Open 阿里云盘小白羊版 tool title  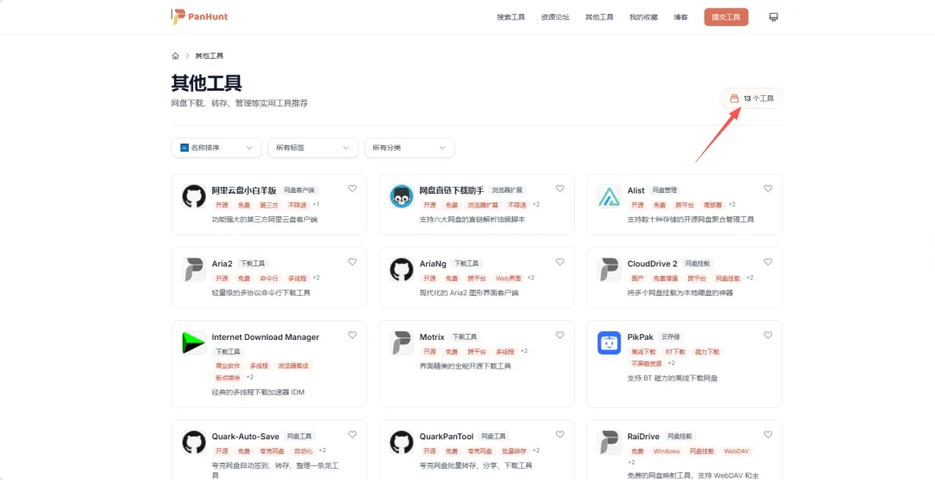pos(244,190)
